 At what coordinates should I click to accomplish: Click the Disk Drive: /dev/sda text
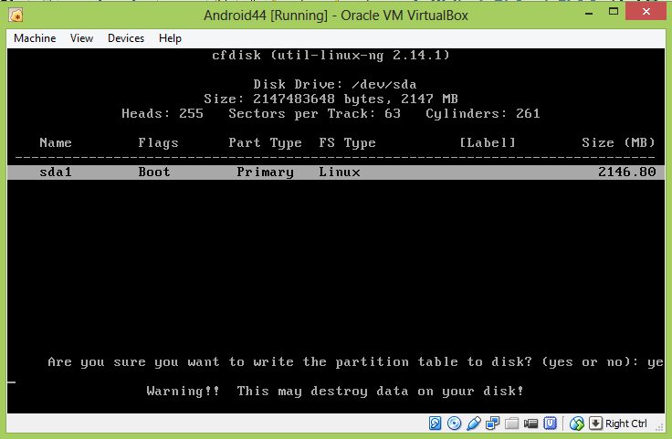point(335,84)
